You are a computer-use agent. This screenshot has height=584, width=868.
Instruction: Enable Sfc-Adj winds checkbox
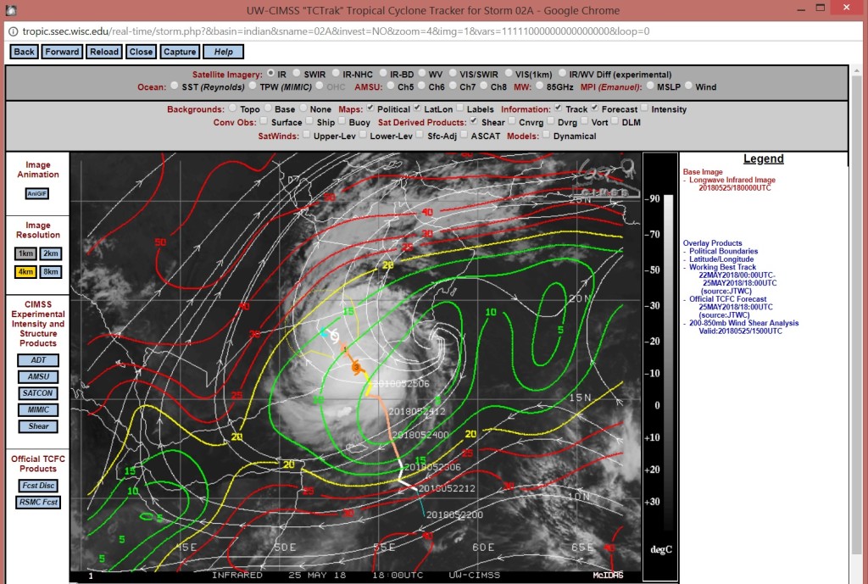(420, 135)
